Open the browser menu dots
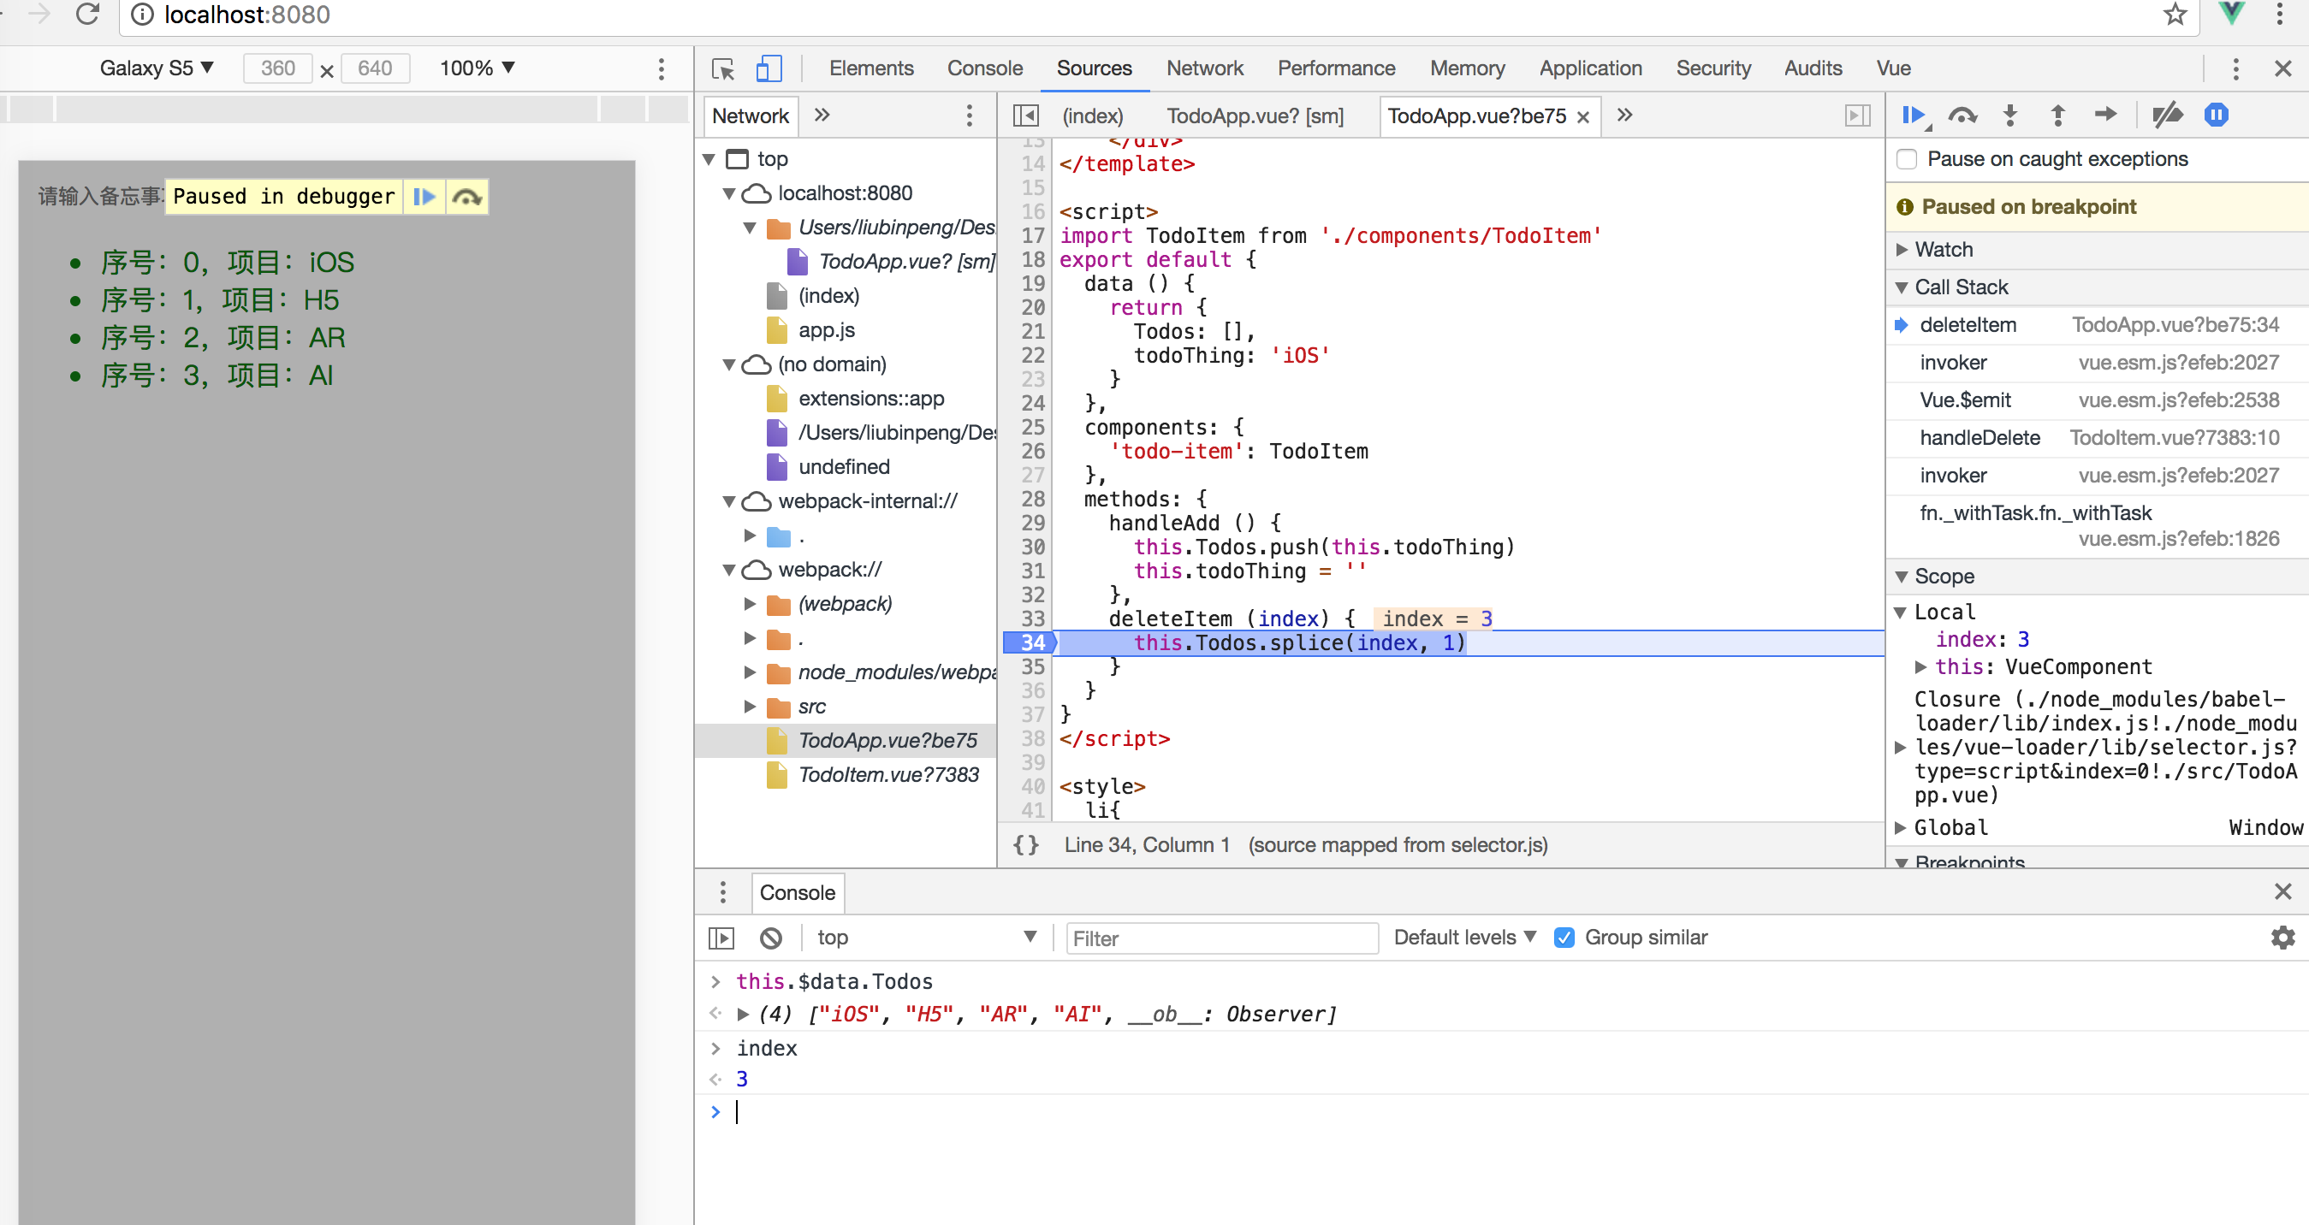 [x=2279, y=15]
